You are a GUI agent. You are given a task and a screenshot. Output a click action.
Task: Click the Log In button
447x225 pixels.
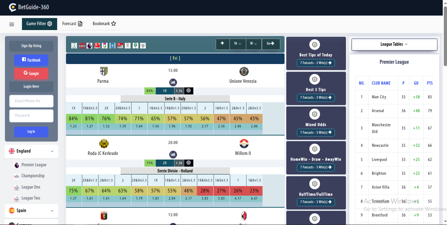(31, 132)
